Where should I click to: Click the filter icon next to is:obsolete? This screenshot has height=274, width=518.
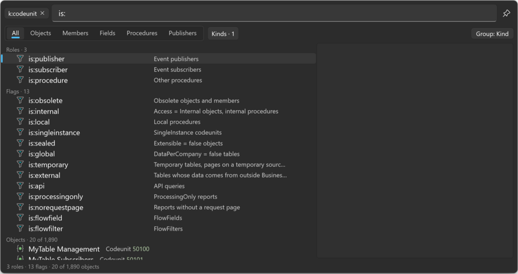[x=20, y=100]
